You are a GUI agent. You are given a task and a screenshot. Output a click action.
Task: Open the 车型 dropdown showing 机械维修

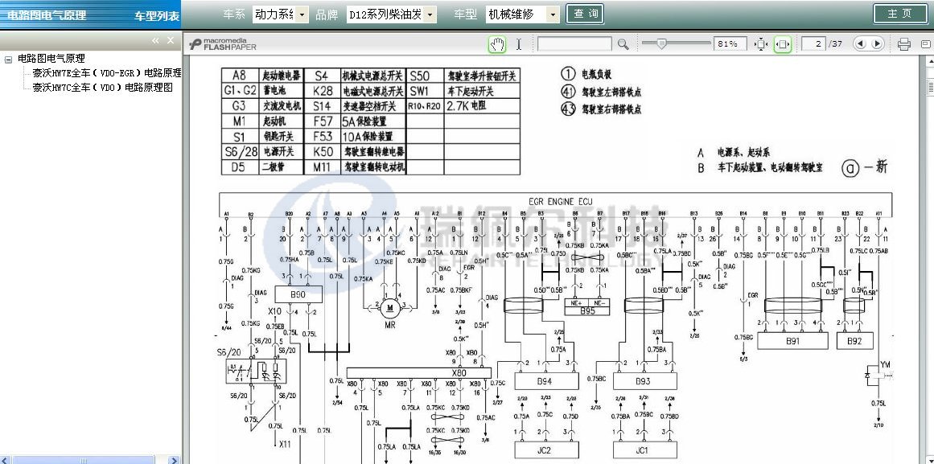click(x=522, y=14)
